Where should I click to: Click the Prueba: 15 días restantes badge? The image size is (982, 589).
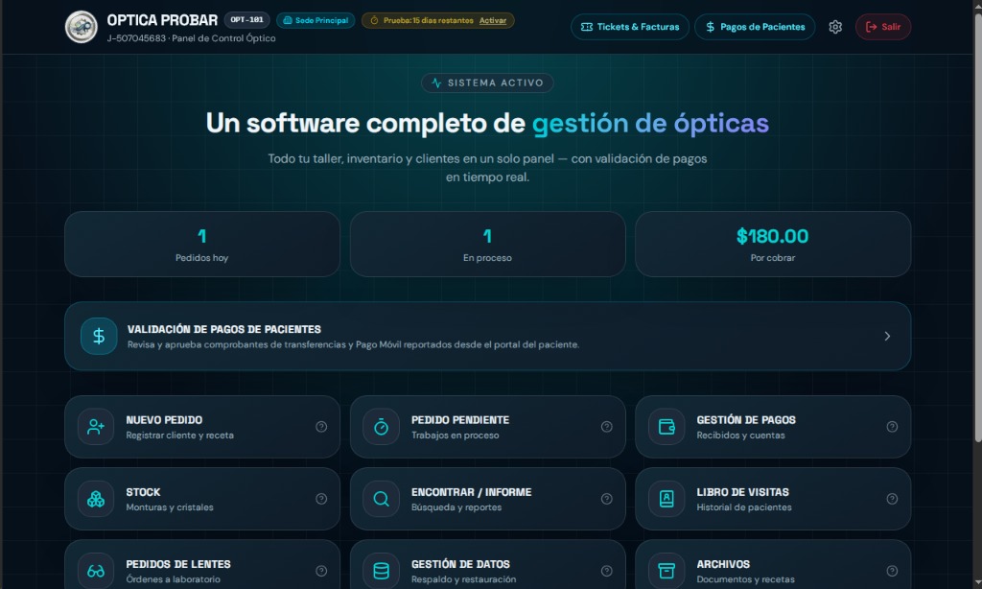point(437,21)
